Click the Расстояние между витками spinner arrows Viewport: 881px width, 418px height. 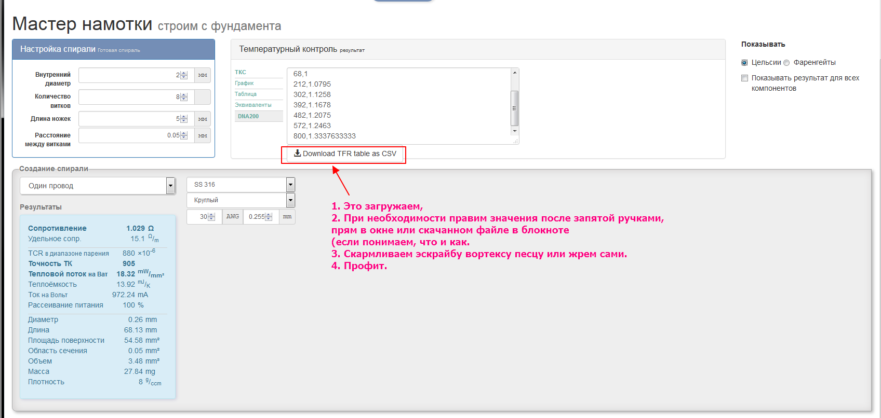coord(184,135)
